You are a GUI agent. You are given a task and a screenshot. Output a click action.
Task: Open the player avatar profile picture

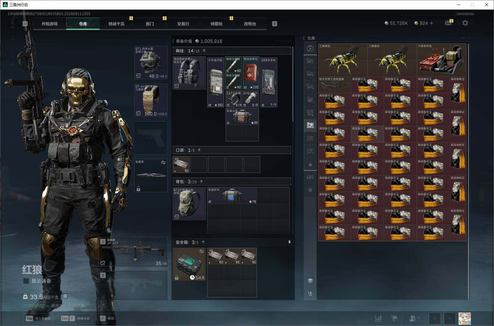click(464, 318)
